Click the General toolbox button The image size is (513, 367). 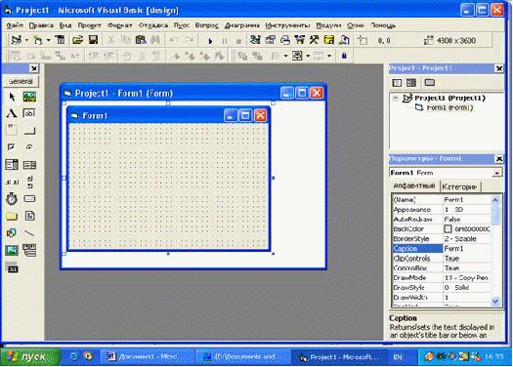click(x=21, y=81)
